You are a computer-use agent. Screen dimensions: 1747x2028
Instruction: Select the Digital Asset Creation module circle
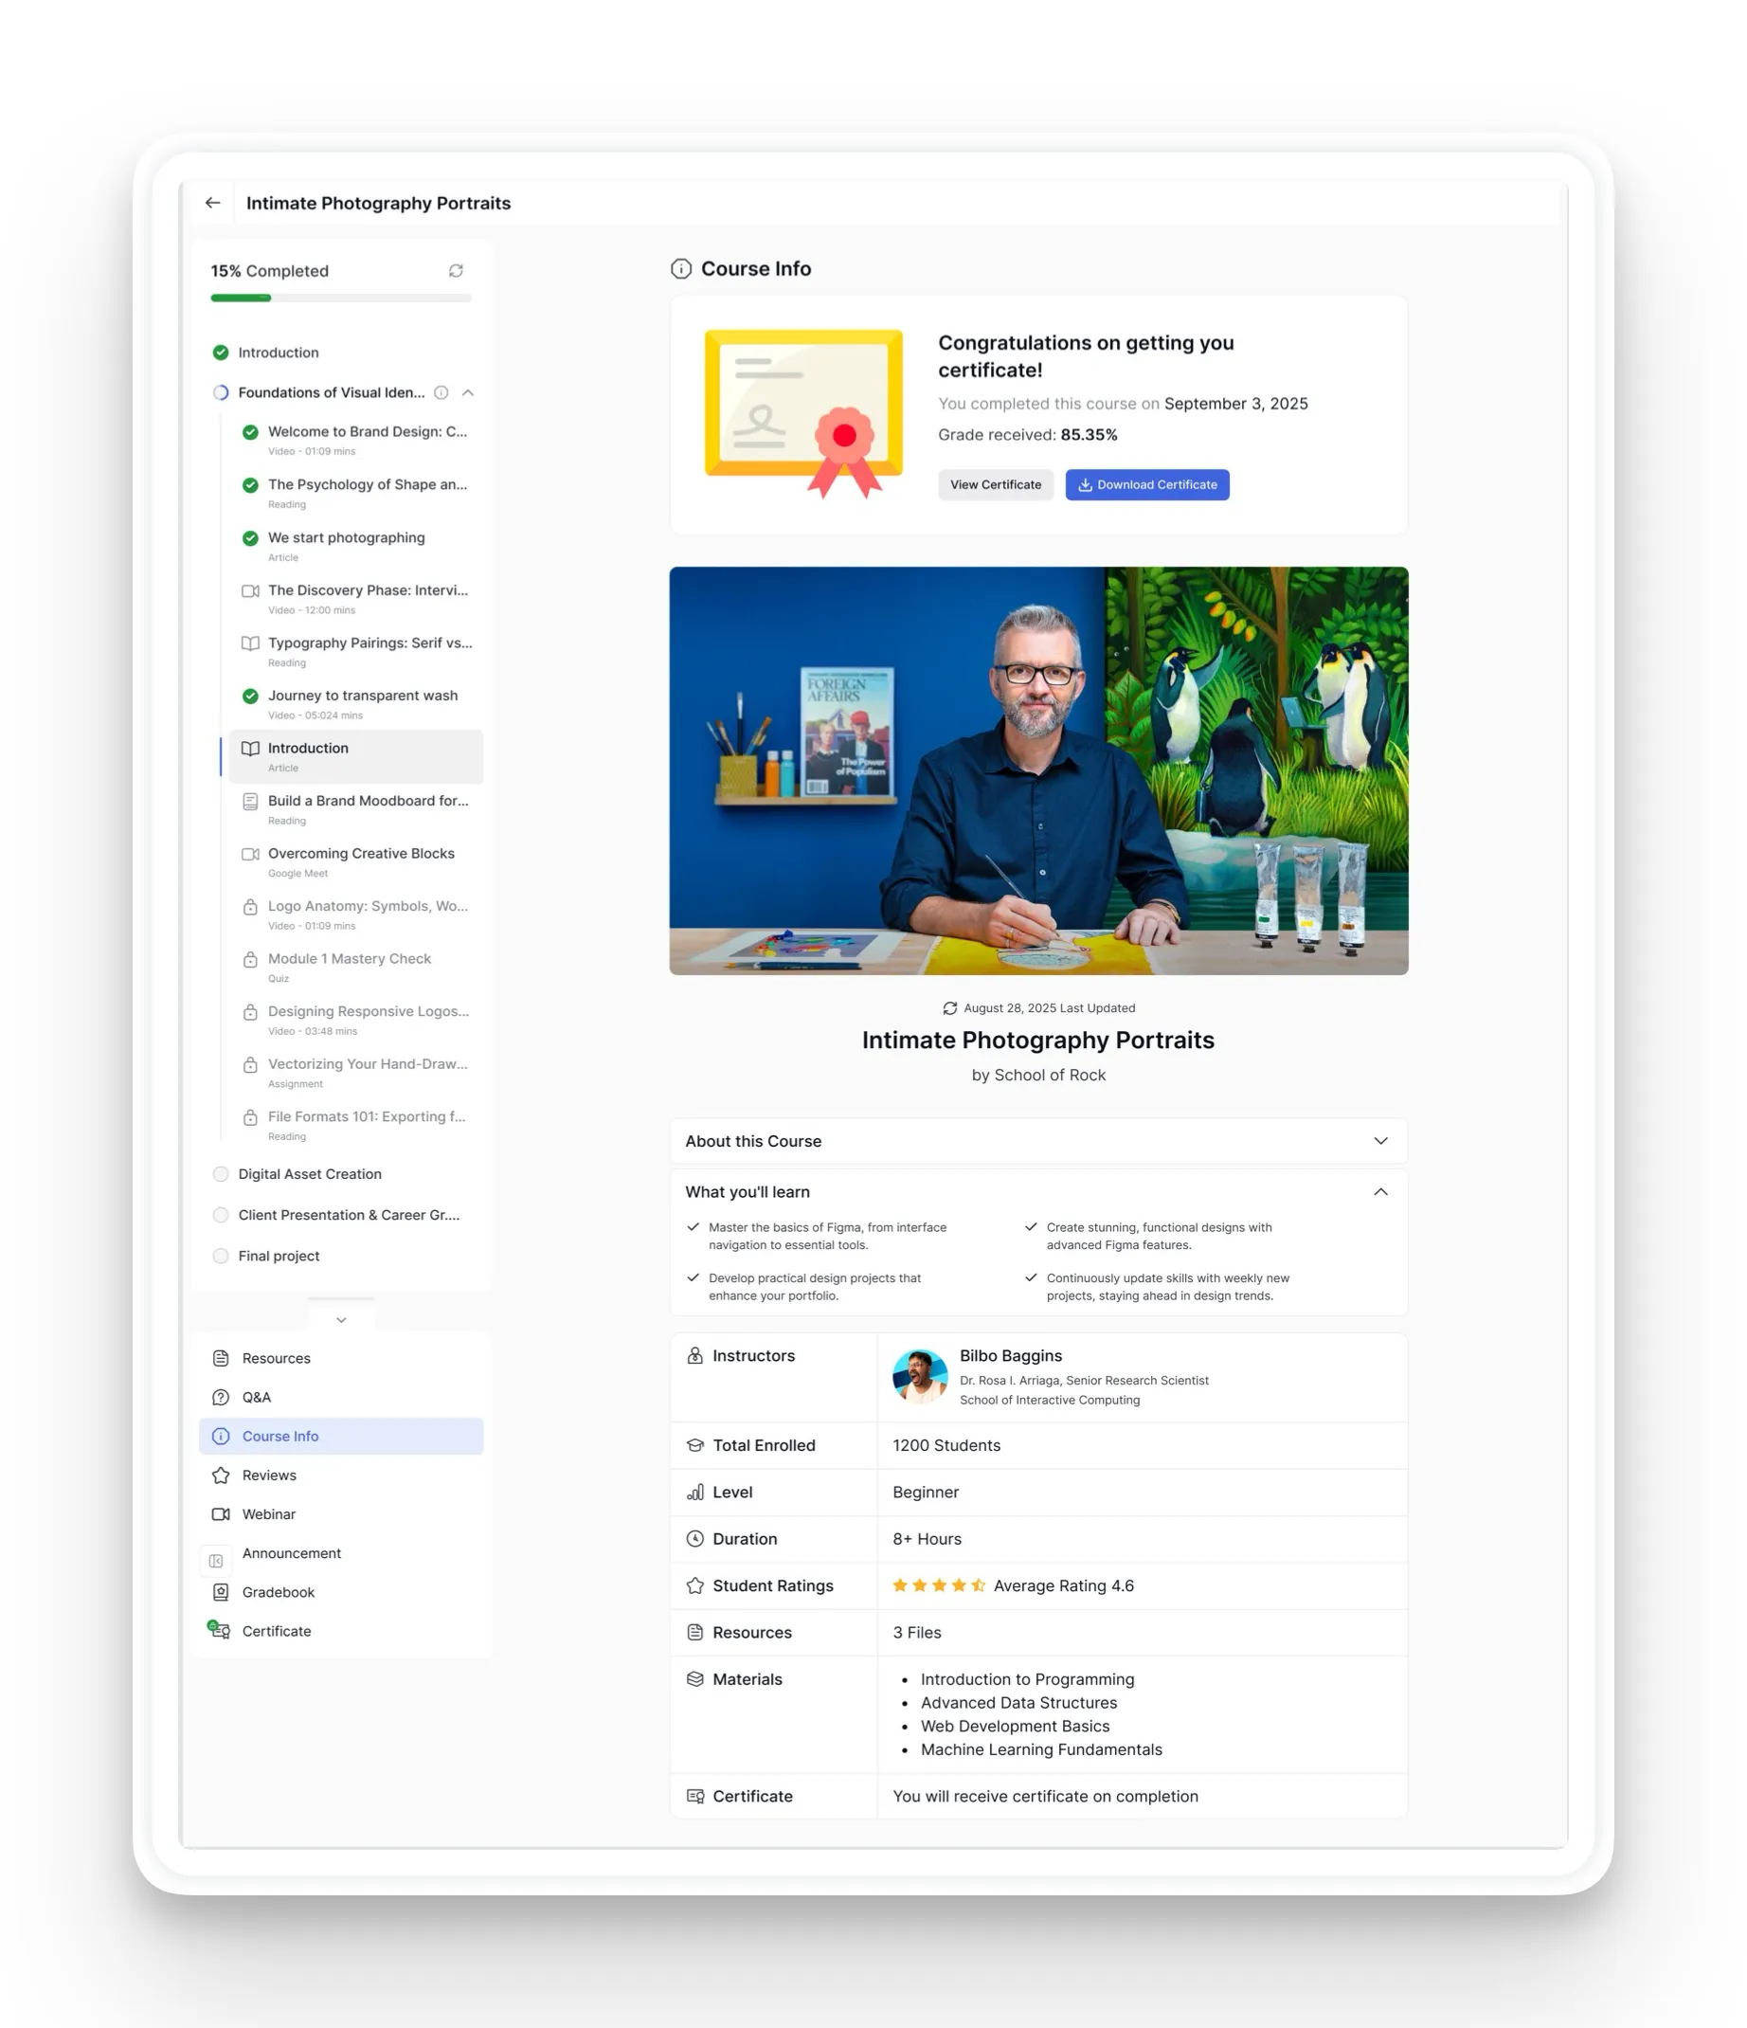221,1174
